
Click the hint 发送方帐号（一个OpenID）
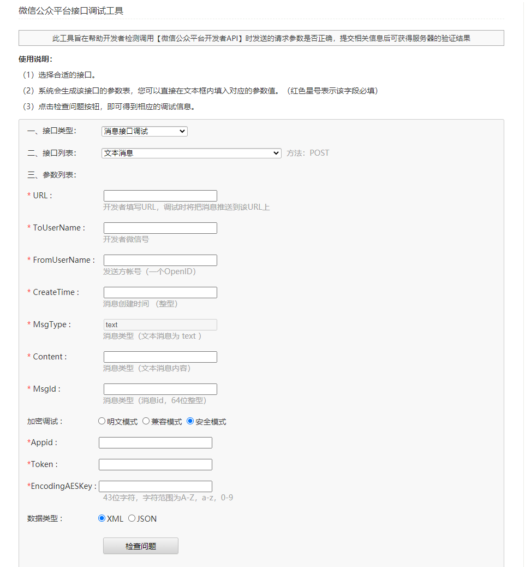click(149, 271)
